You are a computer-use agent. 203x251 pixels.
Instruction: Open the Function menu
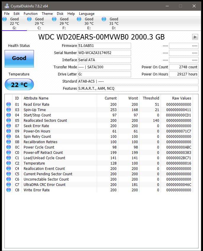click(30, 14)
